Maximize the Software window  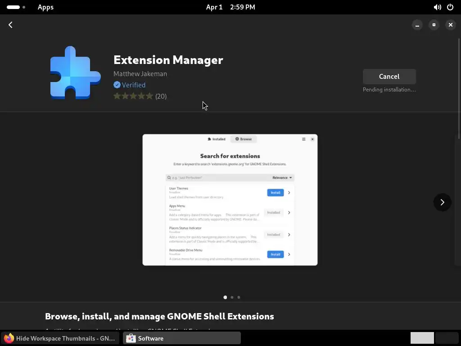click(x=434, y=25)
